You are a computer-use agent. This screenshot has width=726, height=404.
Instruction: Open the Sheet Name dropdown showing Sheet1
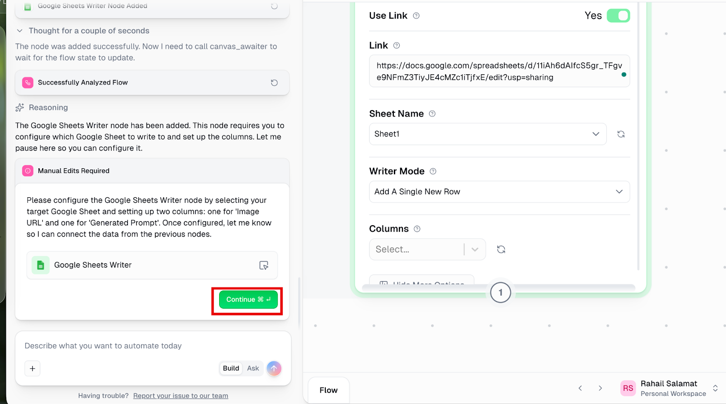coord(488,134)
